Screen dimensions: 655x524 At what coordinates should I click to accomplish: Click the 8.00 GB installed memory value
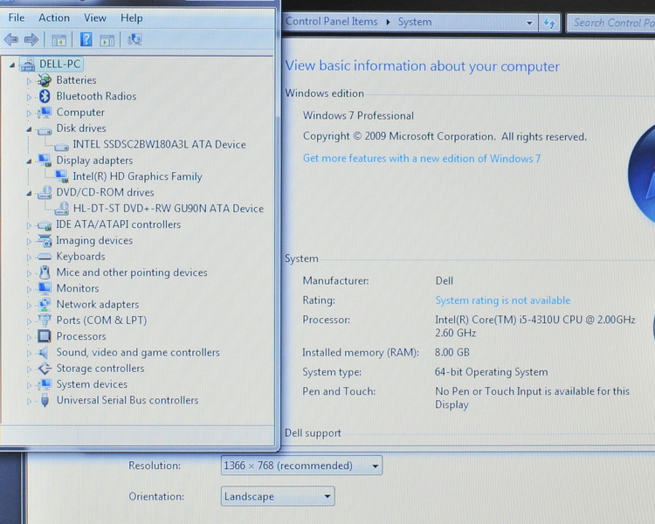click(x=452, y=352)
